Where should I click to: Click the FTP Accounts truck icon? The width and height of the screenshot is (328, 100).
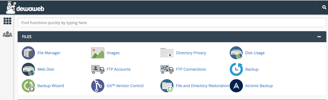click(98, 69)
